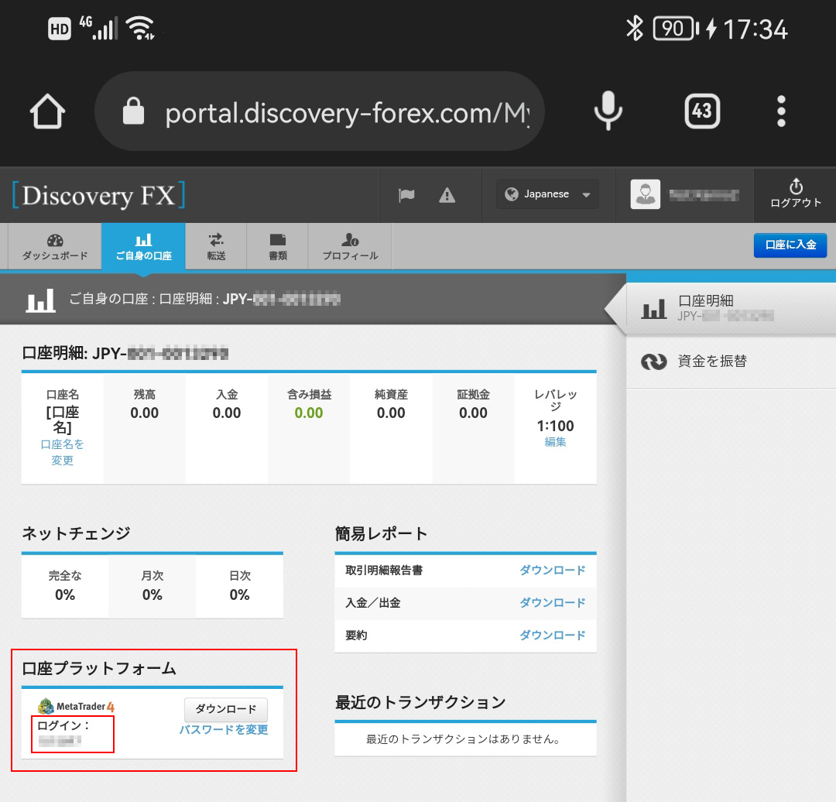Screen dimensions: 836x802
Task: Click the blue 口座に入金 button
Action: pyautogui.click(x=790, y=245)
